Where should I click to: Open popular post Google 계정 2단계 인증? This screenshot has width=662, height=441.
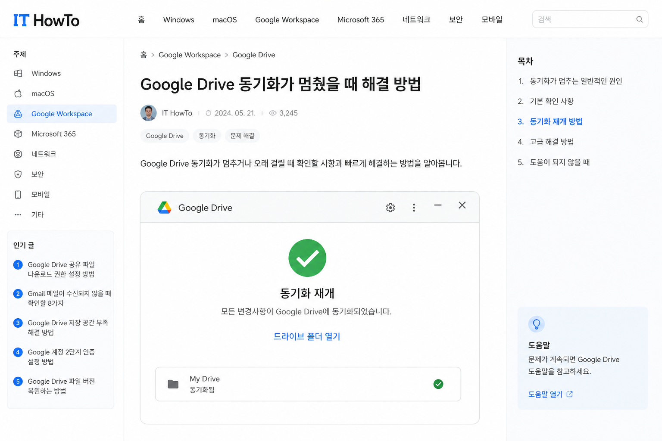[x=61, y=357]
